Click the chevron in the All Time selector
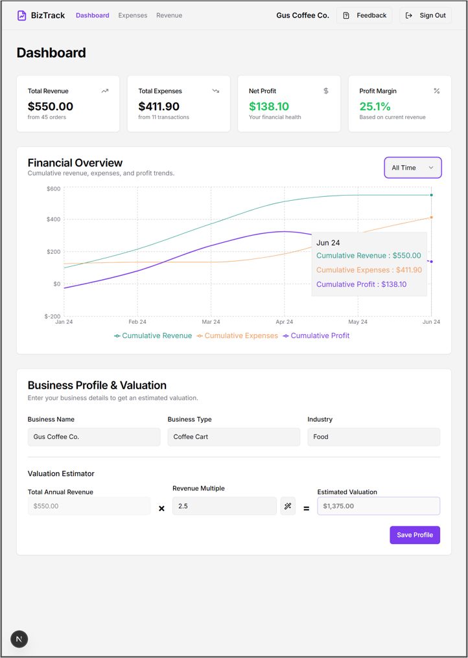 (430, 168)
